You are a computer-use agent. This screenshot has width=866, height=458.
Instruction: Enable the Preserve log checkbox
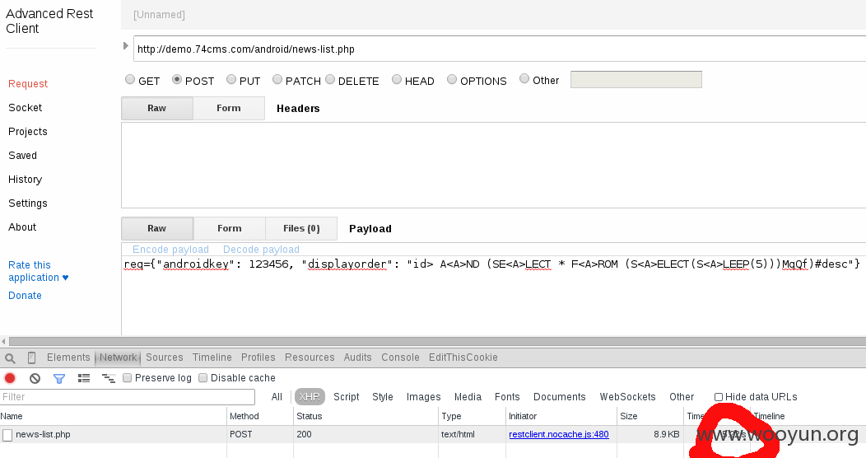coord(127,378)
